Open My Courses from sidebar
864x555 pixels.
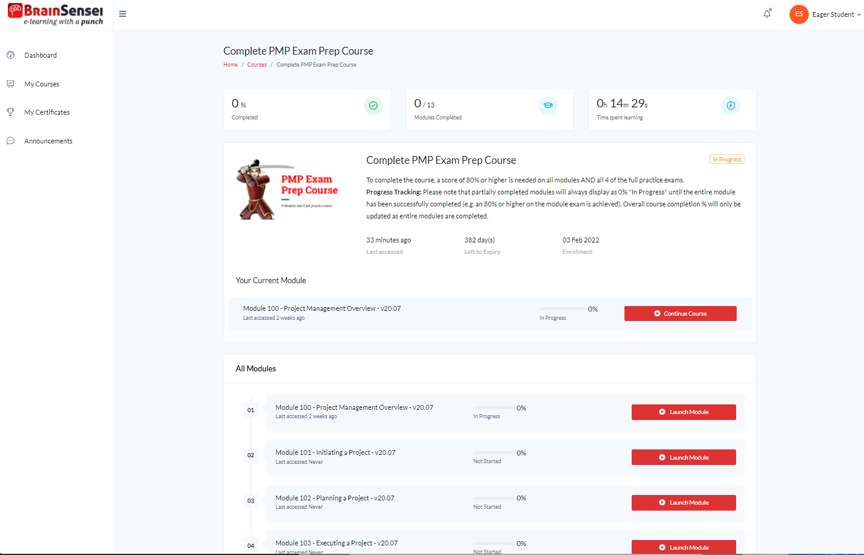pyautogui.click(x=41, y=84)
